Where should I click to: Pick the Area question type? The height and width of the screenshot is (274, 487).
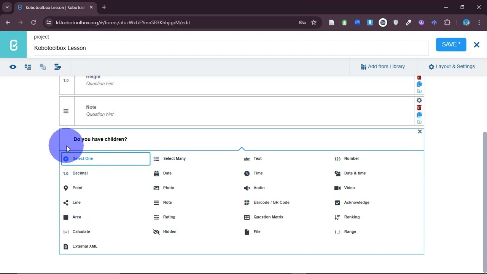[72, 217]
